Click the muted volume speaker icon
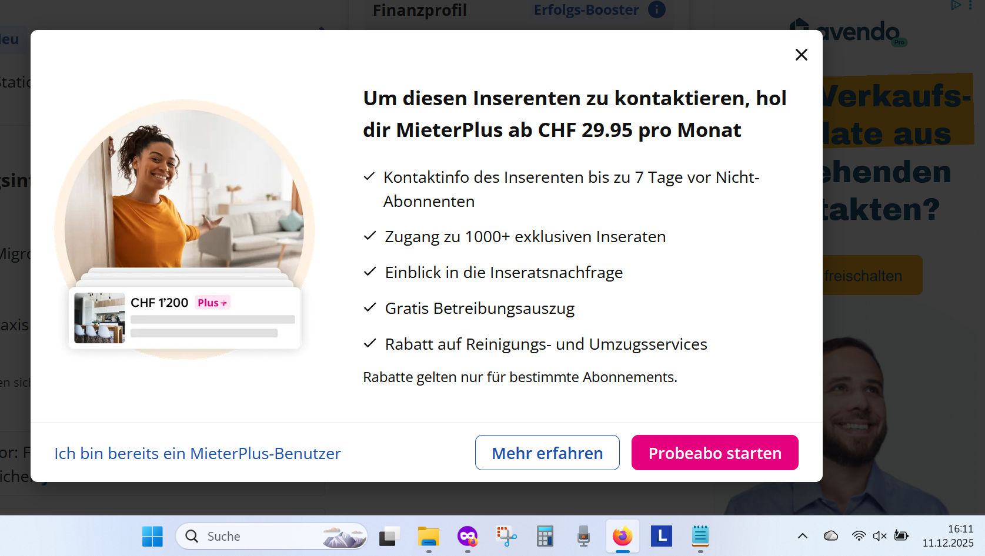The width and height of the screenshot is (985, 556). pyautogui.click(x=880, y=536)
